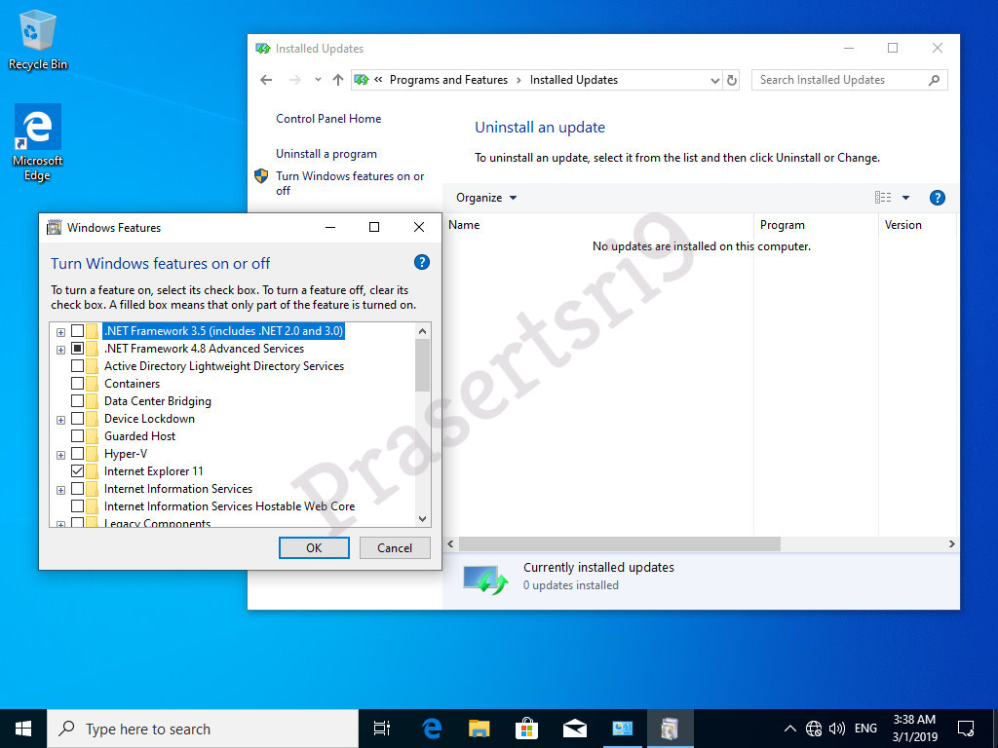Click the change view icon
Image resolution: width=998 pixels, height=748 pixels.
tap(883, 198)
